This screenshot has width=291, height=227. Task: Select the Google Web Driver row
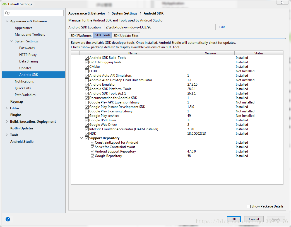pyautogui.click(x=177, y=125)
